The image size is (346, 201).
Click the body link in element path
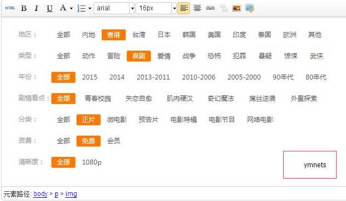coord(40,194)
